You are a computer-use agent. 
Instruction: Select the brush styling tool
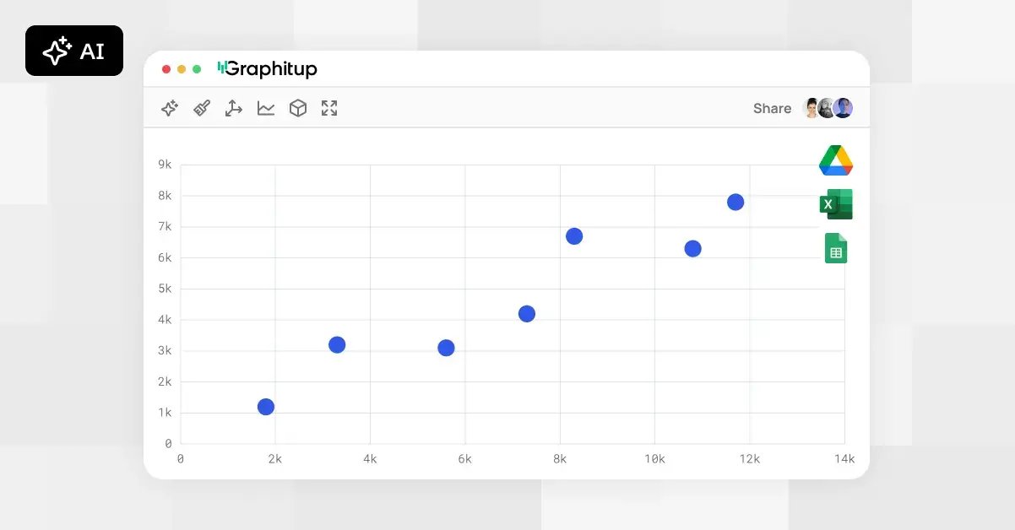pyautogui.click(x=201, y=108)
